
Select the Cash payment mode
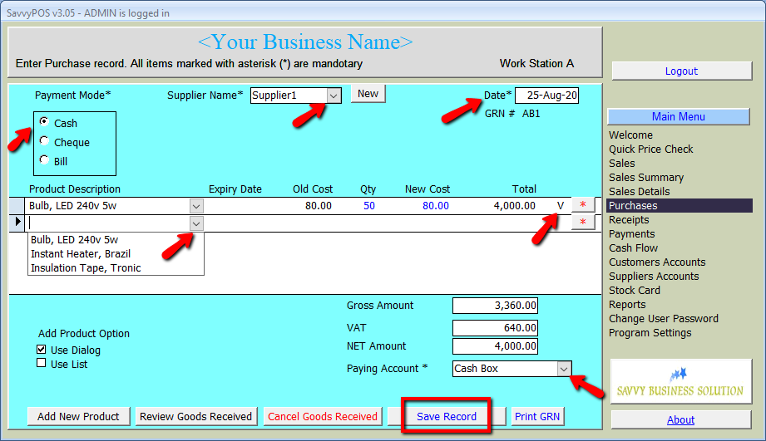(x=44, y=122)
